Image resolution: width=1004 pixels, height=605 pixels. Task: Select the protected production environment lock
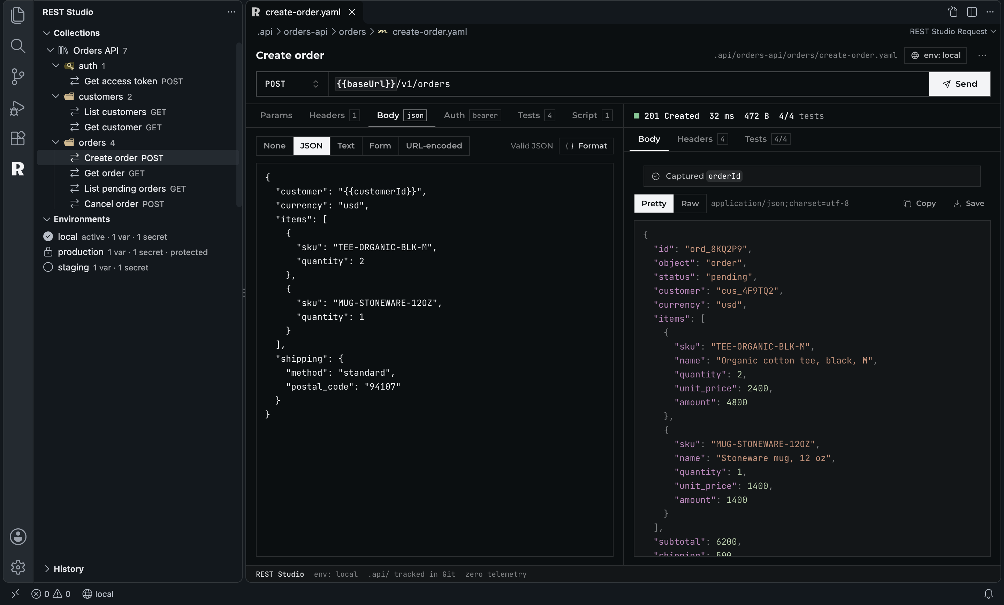click(x=48, y=252)
